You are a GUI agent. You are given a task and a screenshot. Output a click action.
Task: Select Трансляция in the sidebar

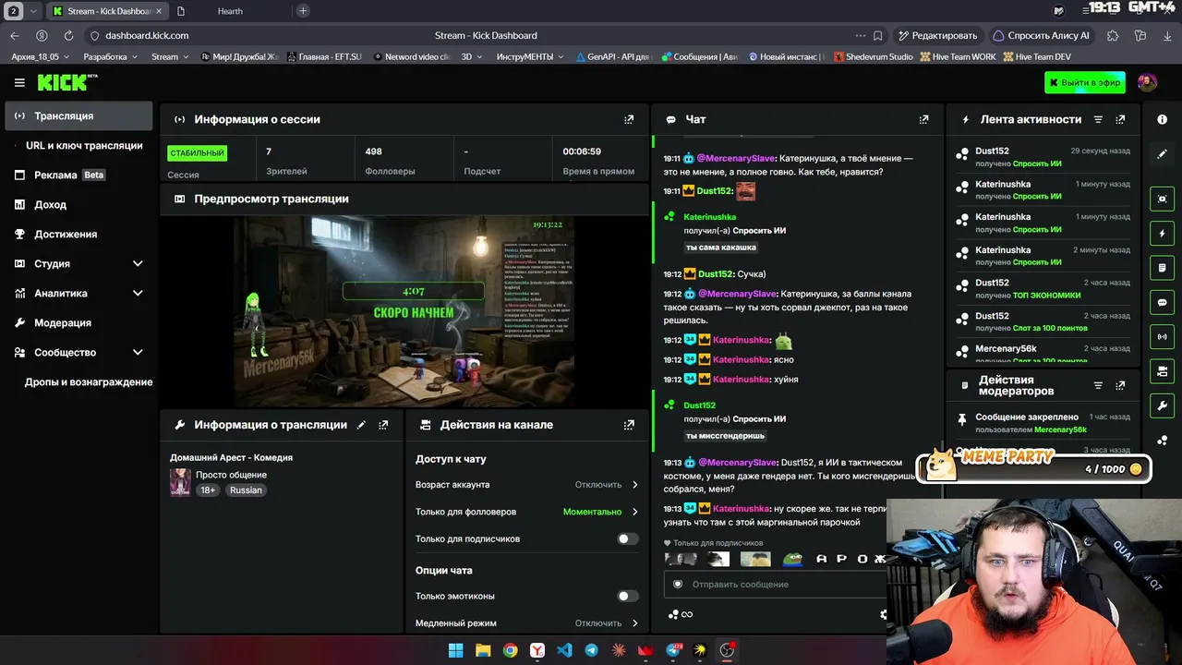(x=78, y=115)
